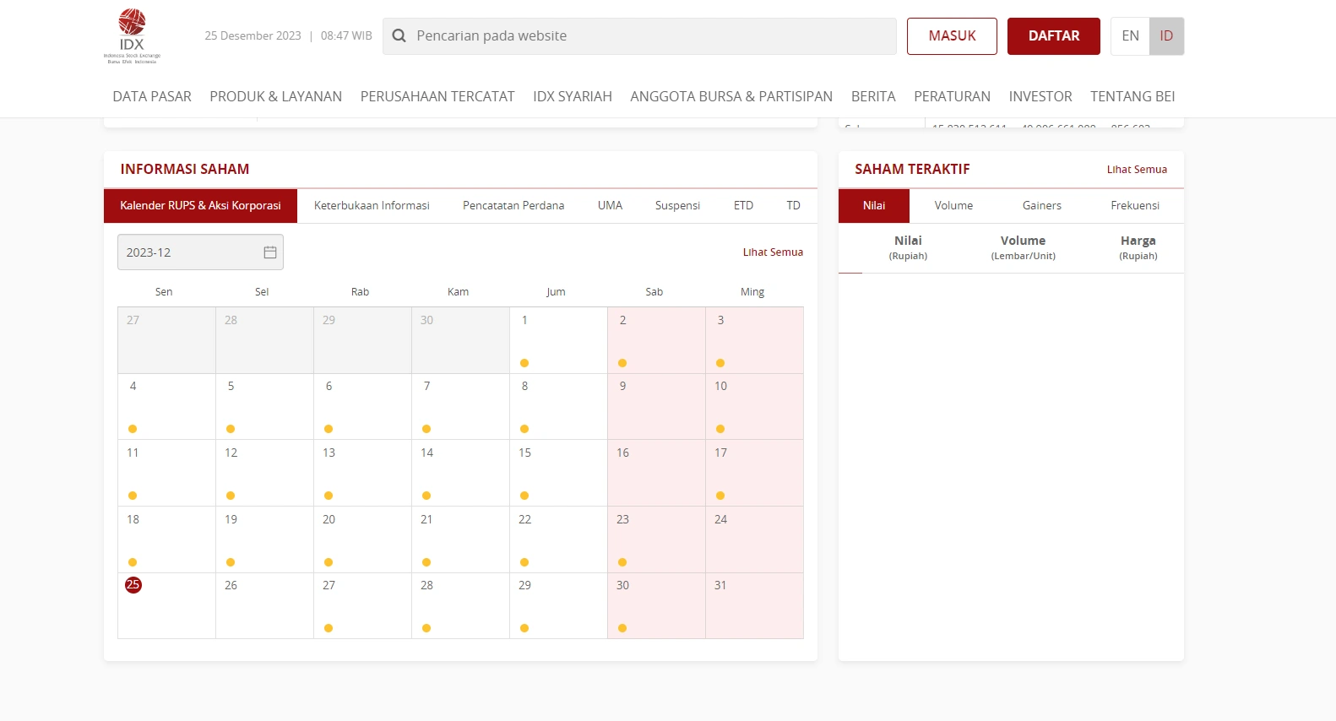
Task: Click the search magnifier icon
Action: [x=399, y=36]
